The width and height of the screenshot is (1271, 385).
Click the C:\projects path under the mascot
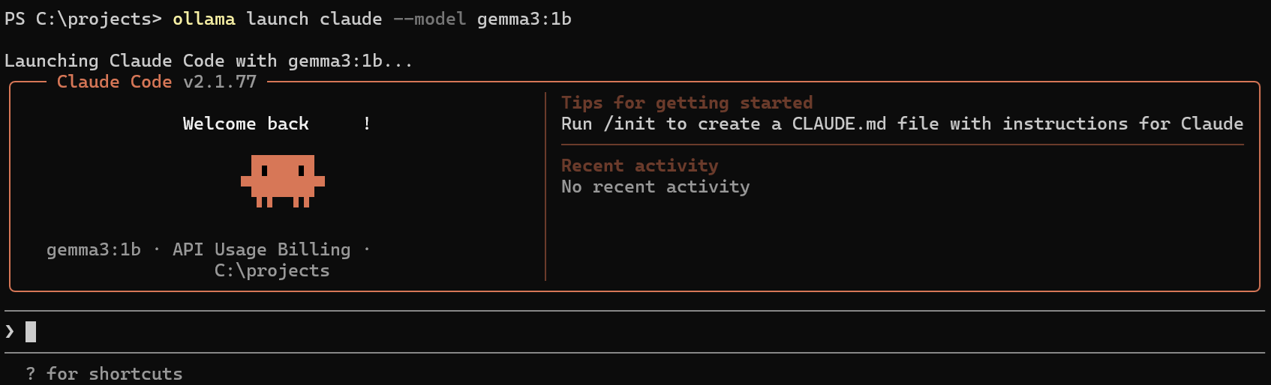[x=272, y=270]
